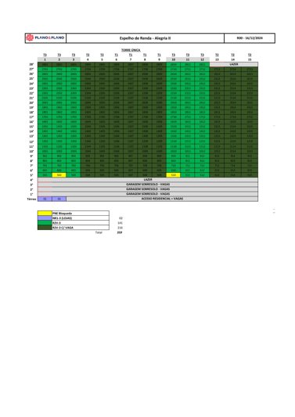The height and width of the screenshot is (417, 295).
Task: Click the Total count below the legend
Action: tap(120, 232)
